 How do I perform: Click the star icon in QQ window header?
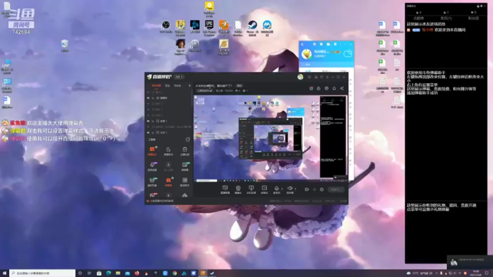click(314, 44)
